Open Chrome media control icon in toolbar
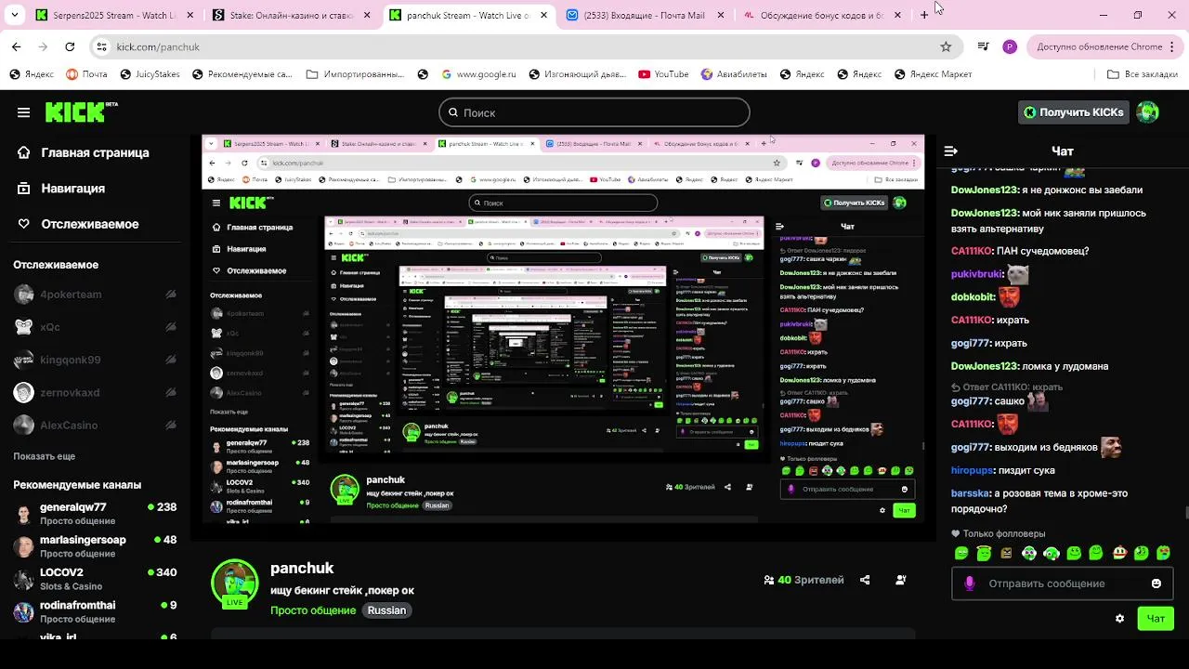Viewport: 1189px width, 669px height. point(983,46)
